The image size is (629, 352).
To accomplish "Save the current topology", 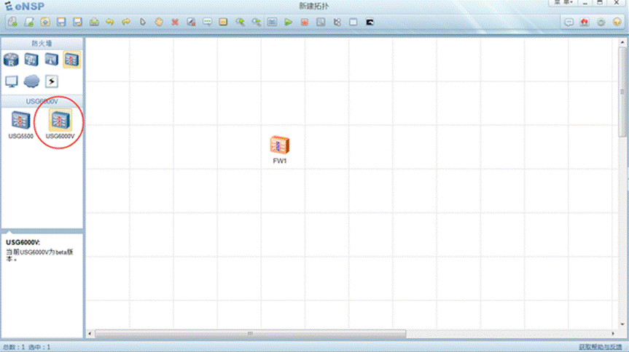I will point(61,22).
